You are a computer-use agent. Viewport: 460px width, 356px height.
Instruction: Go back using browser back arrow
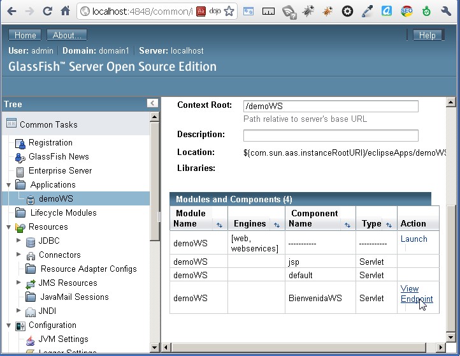(x=11, y=11)
